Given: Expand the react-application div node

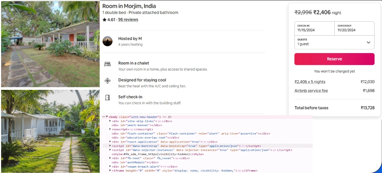Looking at the screenshot, I should click(x=110, y=142).
